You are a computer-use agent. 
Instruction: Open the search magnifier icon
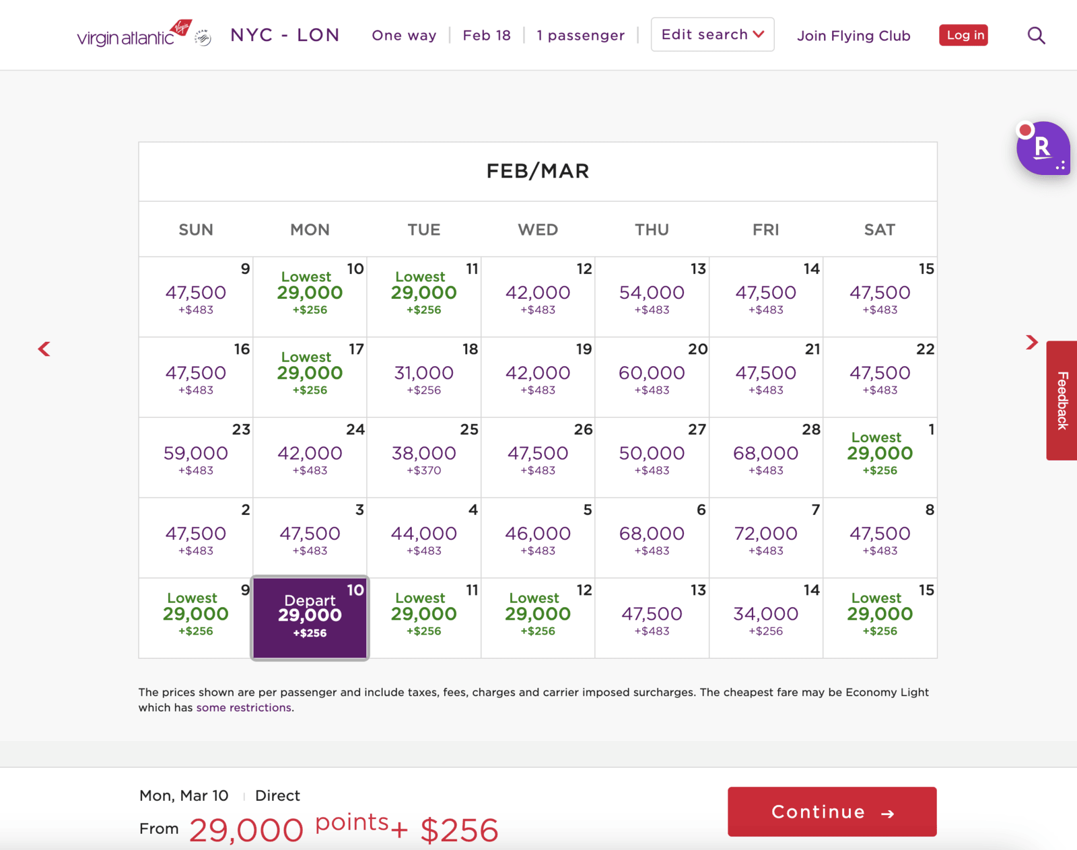1036,35
